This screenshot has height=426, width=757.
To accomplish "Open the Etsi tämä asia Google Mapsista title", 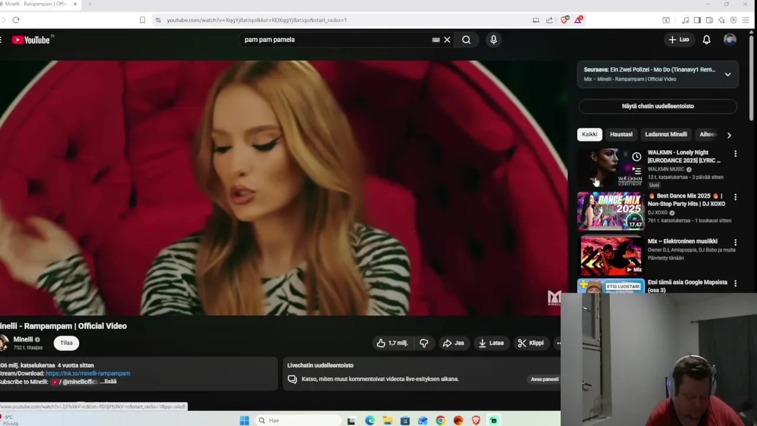I will 687,286.
